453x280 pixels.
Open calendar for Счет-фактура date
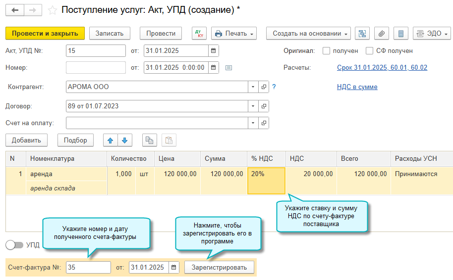[x=173, y=267]
